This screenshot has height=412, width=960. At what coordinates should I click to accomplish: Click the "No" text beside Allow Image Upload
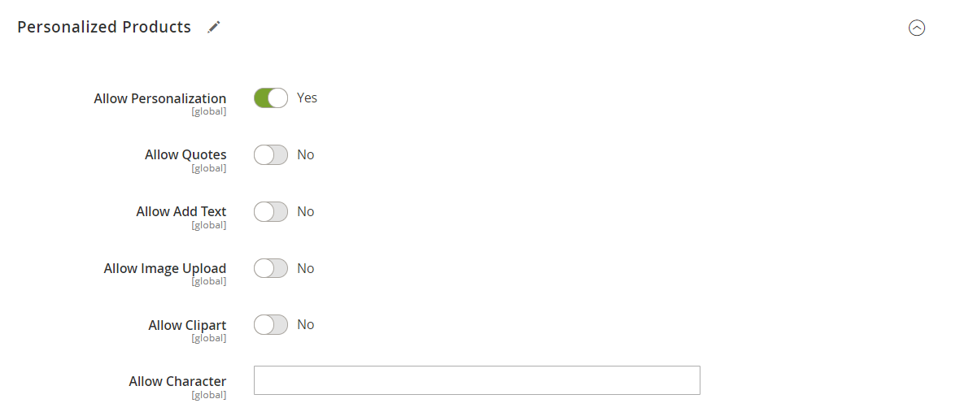click(305, 268)
